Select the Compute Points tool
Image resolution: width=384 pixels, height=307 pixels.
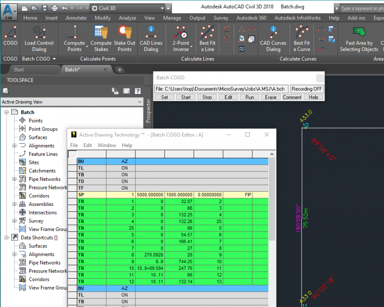[x=74, y=39]
